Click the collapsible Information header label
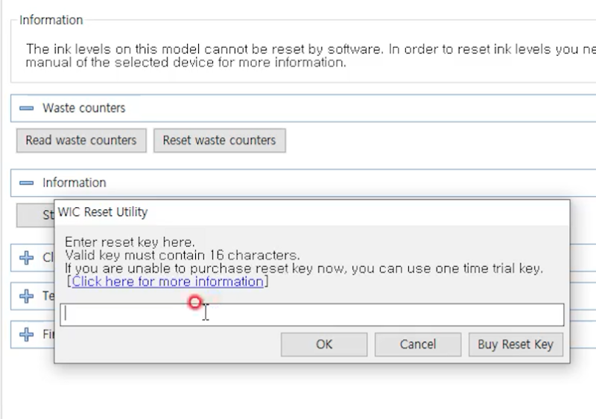Image resolution: width=596 pixels, height=419 pixels. (x=74, y=183)
